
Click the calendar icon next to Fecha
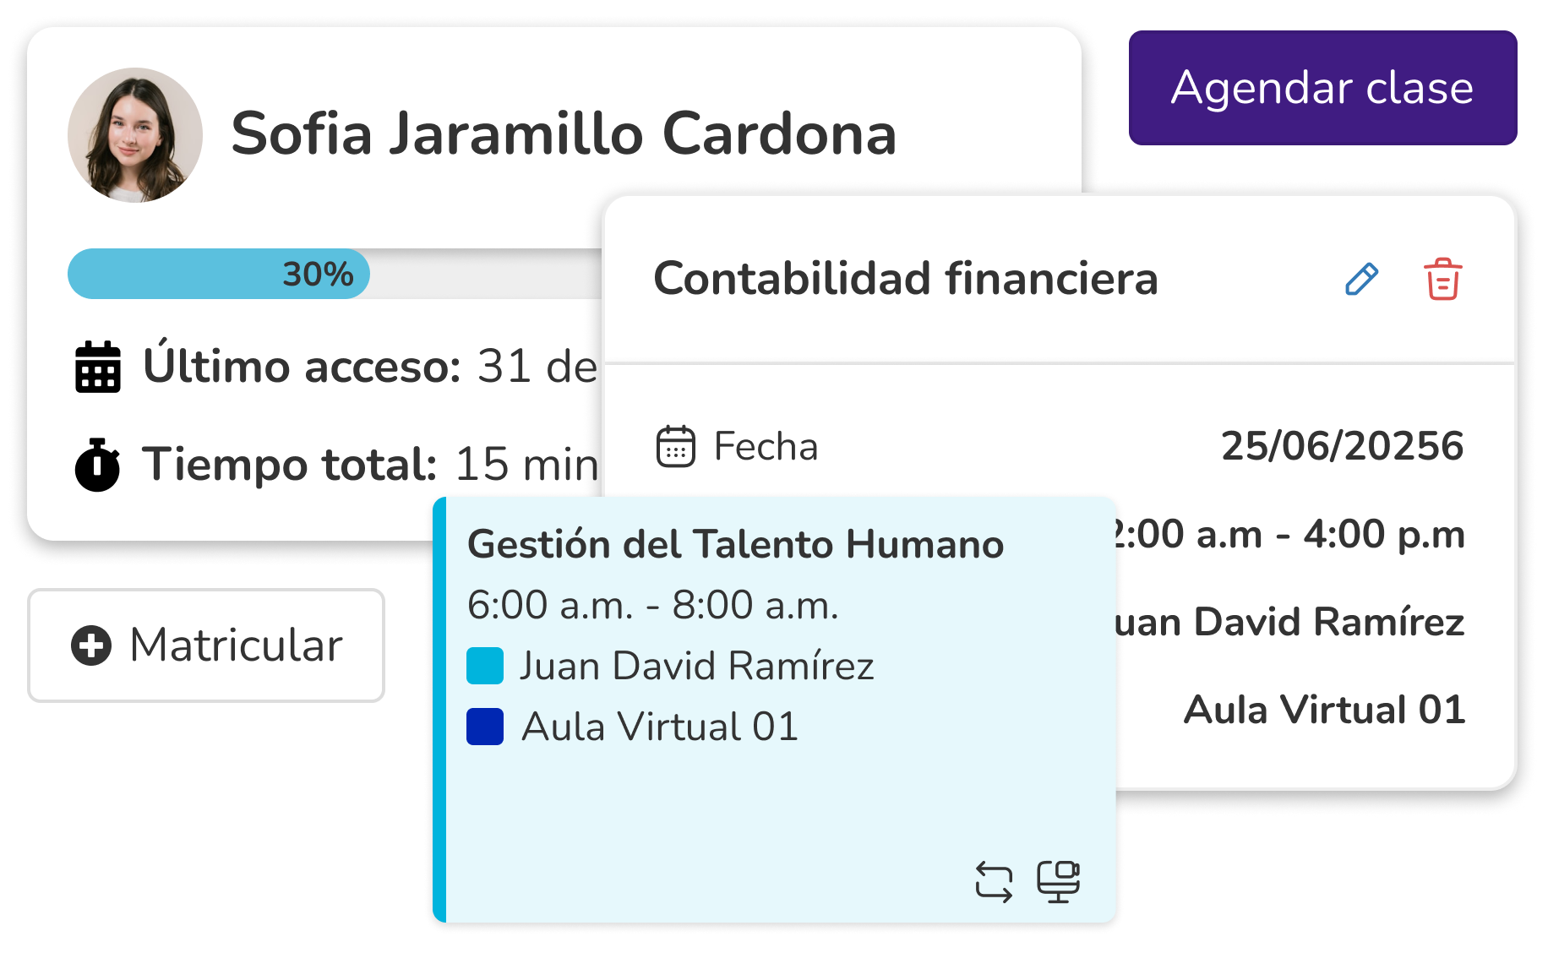click(x=674, y=445)
